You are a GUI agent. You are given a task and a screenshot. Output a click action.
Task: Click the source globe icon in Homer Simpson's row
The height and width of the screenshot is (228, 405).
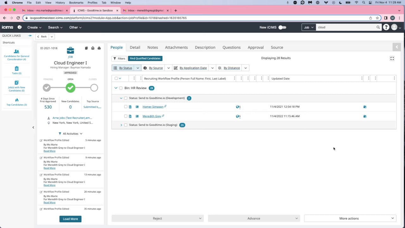point(238,107)
